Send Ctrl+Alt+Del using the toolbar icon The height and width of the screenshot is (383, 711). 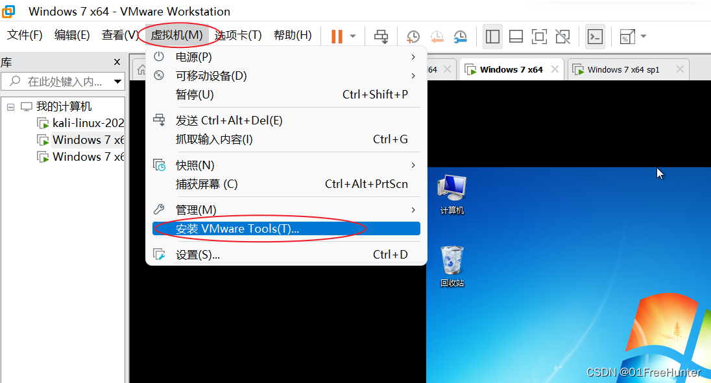point(381,36)
